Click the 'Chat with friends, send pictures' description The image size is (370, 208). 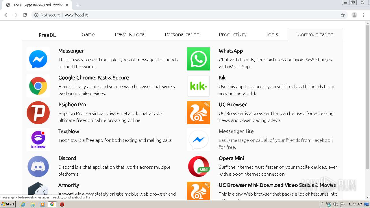coord(275,63)
